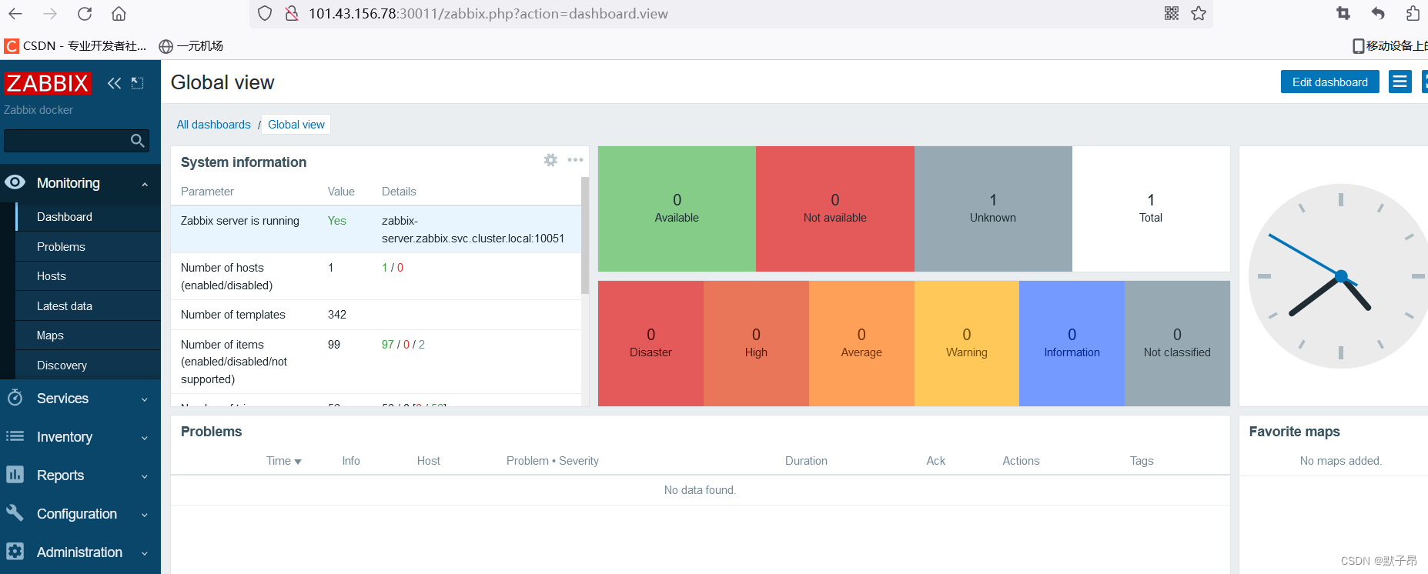The width and height of the screenshot is (1428, 574).
Task: Reload the page
Action: 85,13
